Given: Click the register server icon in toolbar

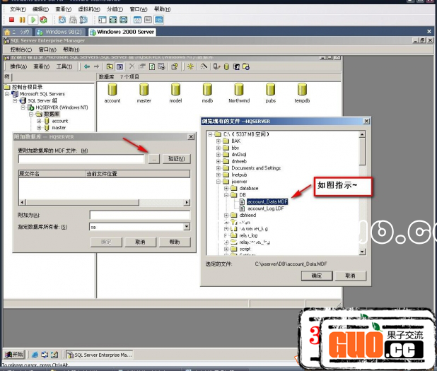Looking at the screenshot, I should tap(216, 66).
